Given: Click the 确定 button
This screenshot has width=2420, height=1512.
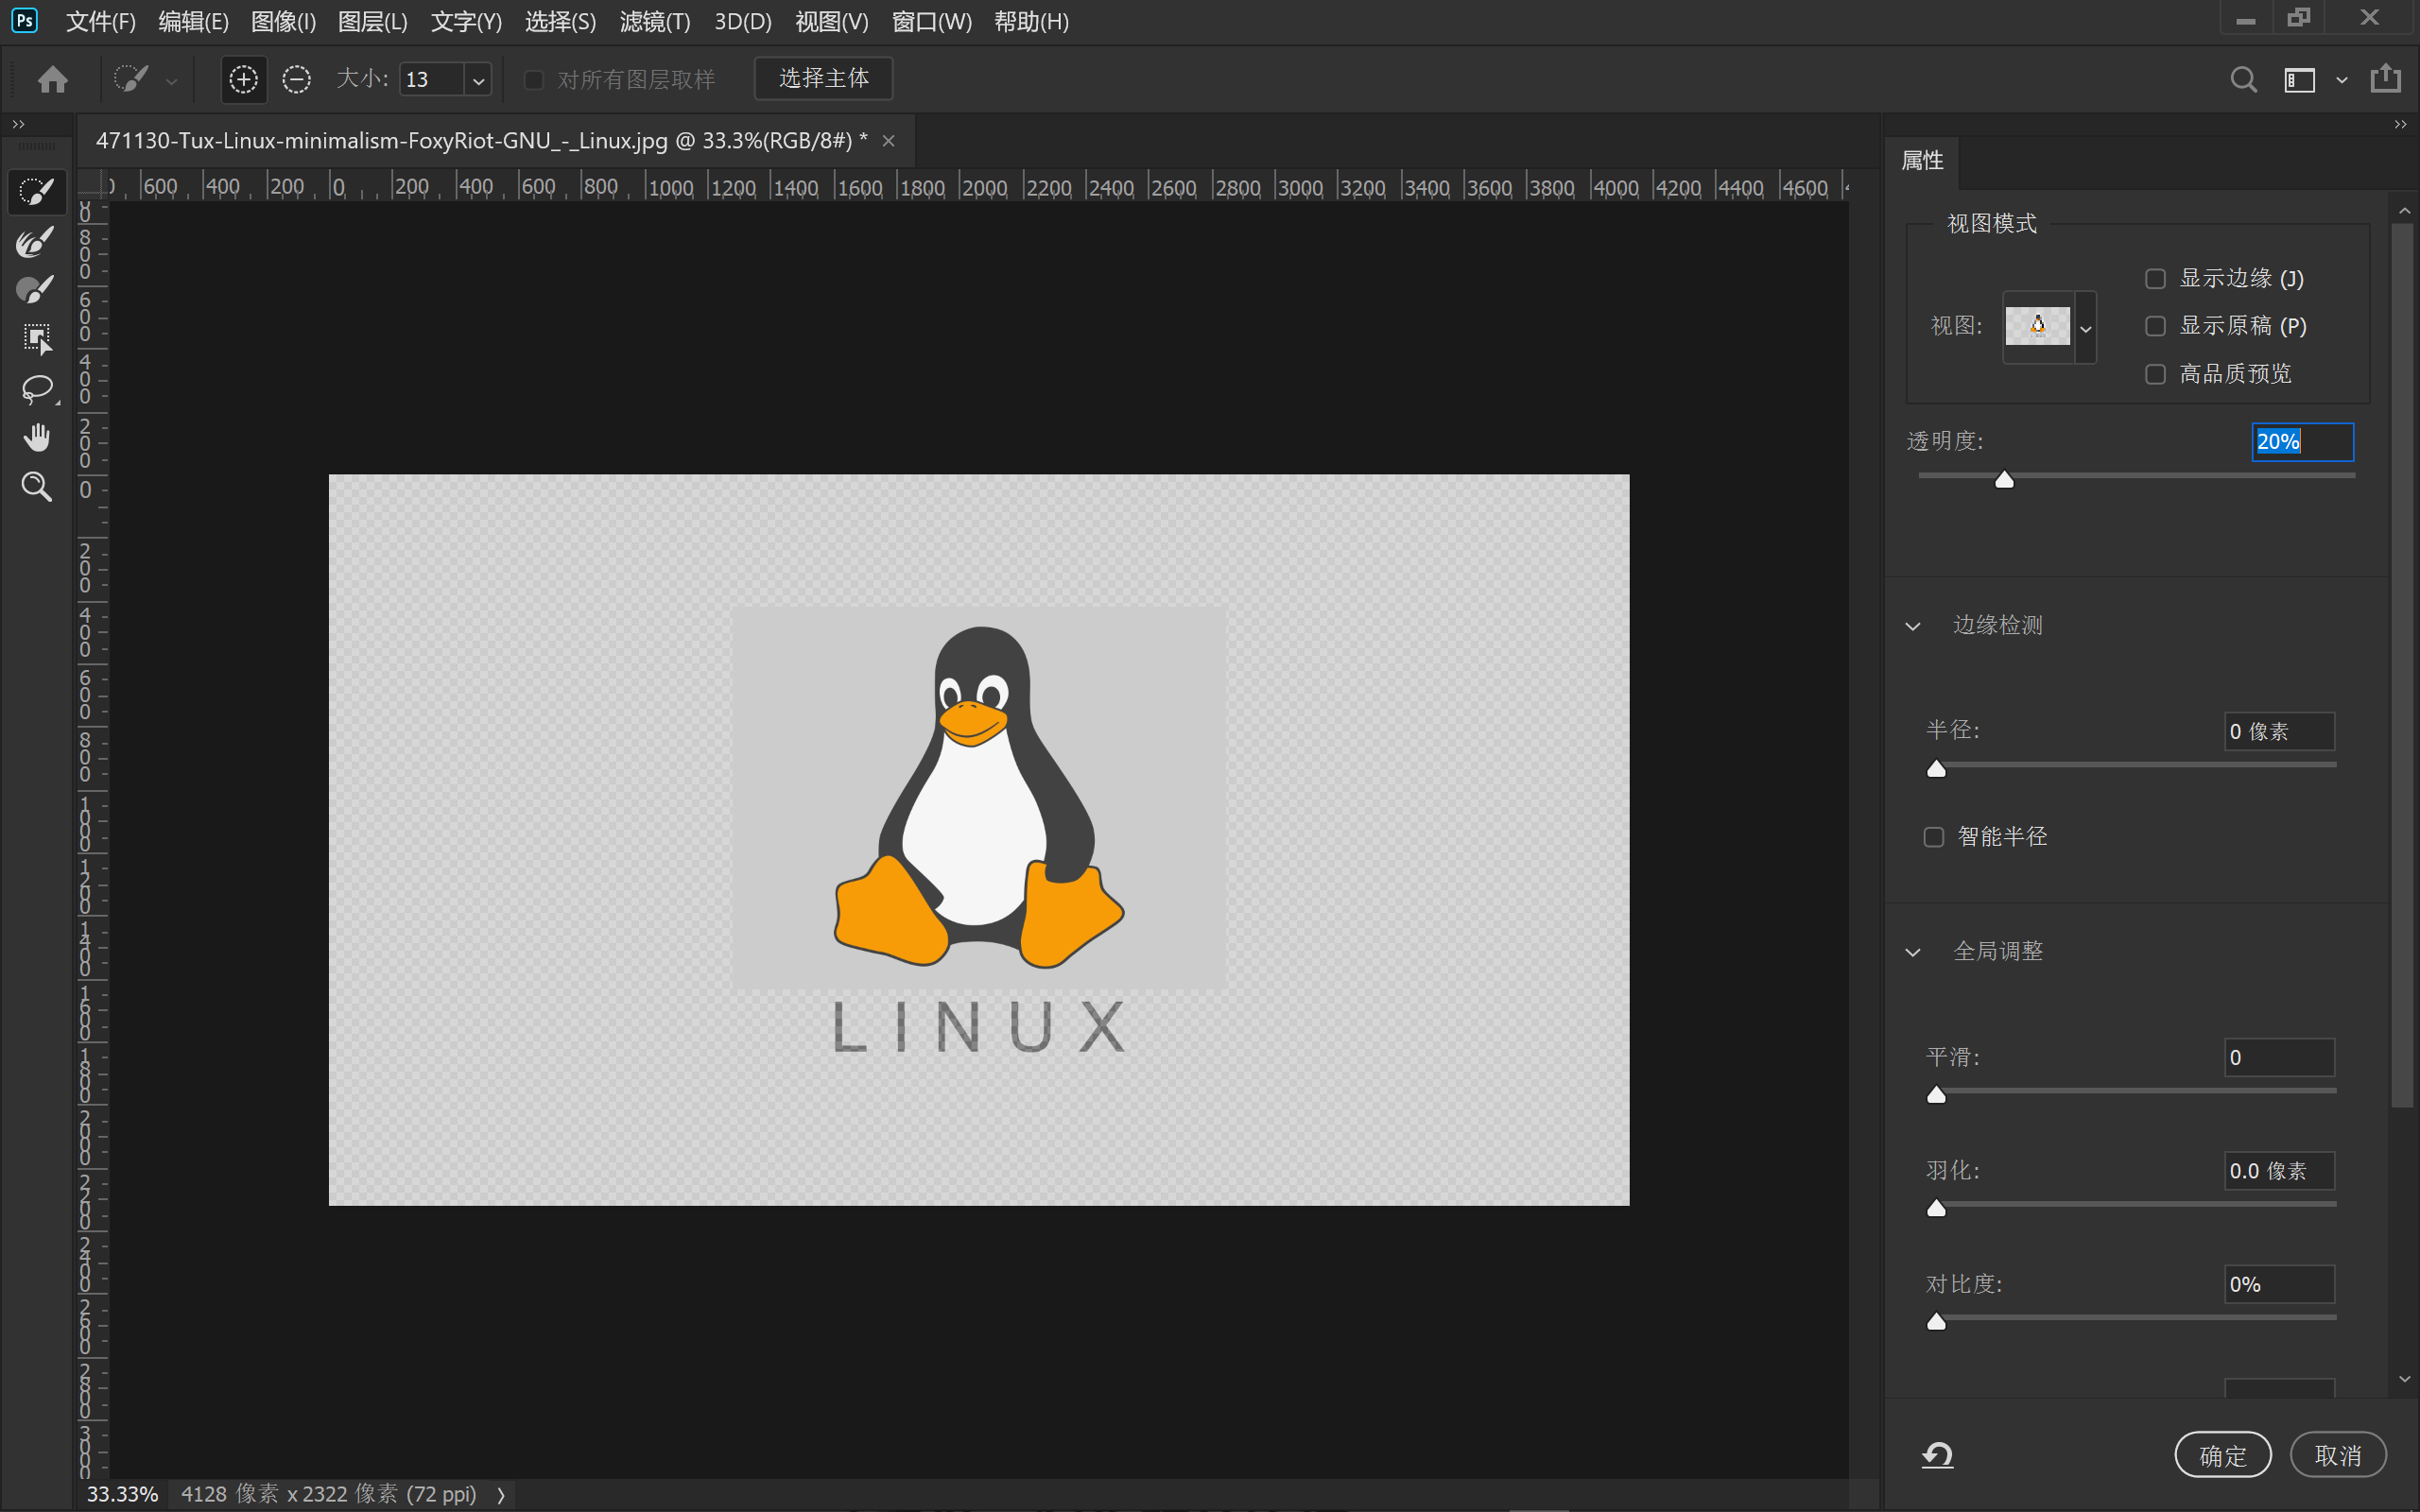Looking at the screenshot, I should (2223, 1455).
